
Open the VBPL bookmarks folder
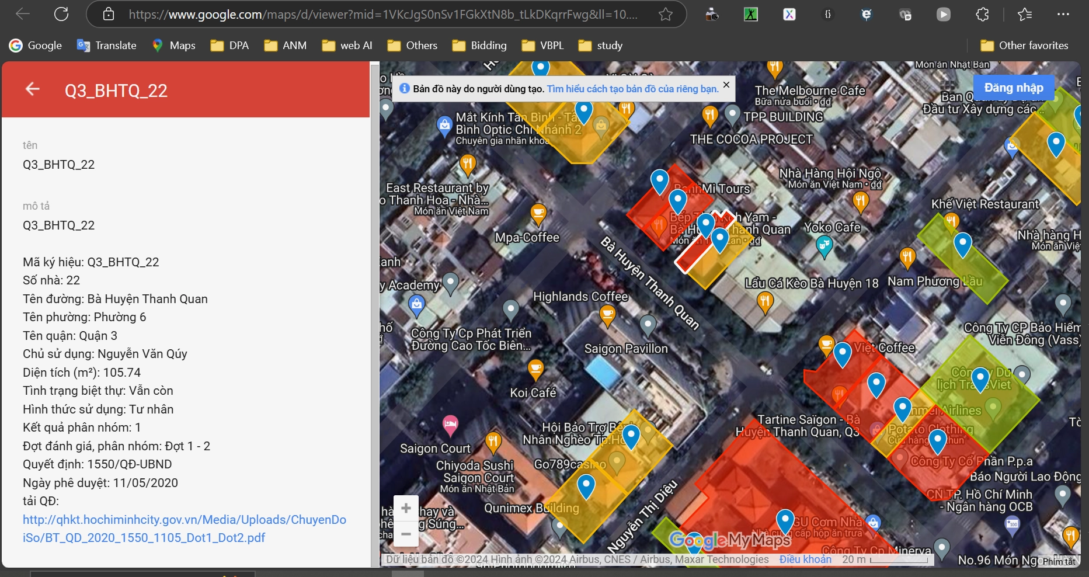click(x=543, y=46)
